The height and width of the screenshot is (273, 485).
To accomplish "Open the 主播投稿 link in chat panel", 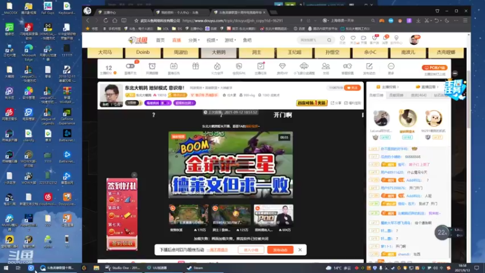I will tap(387, 87).
